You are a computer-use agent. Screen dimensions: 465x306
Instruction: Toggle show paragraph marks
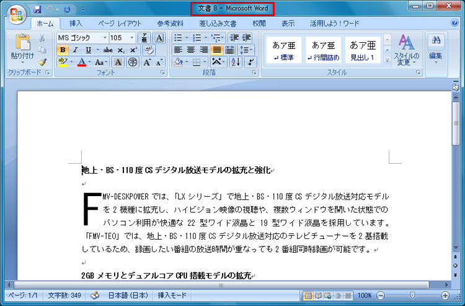250,62
